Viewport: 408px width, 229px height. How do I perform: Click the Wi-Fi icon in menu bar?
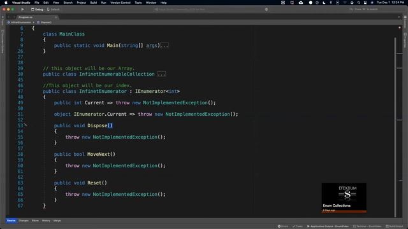click(x=345, y=3)
